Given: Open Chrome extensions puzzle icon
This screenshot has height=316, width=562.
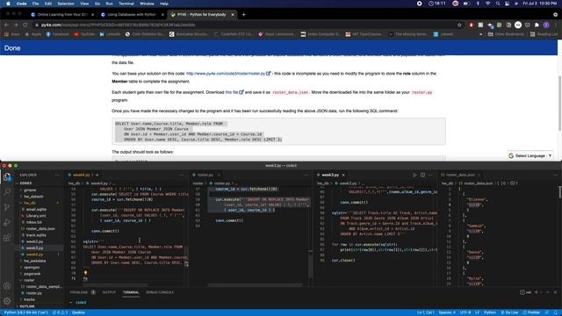Looking at the screenshot, I should (x=537, y=25).
